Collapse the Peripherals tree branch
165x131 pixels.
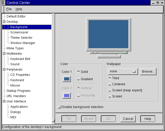[4, 70]
